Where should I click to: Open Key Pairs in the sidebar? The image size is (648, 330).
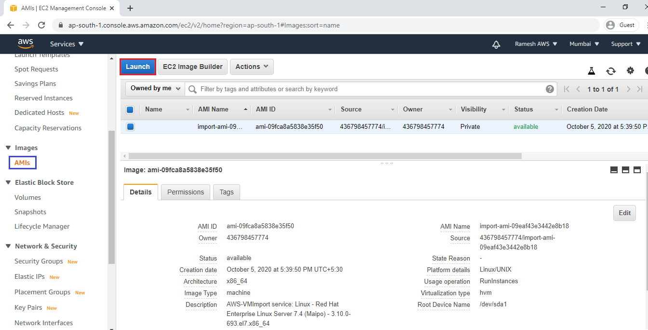(x=28, y=307)
